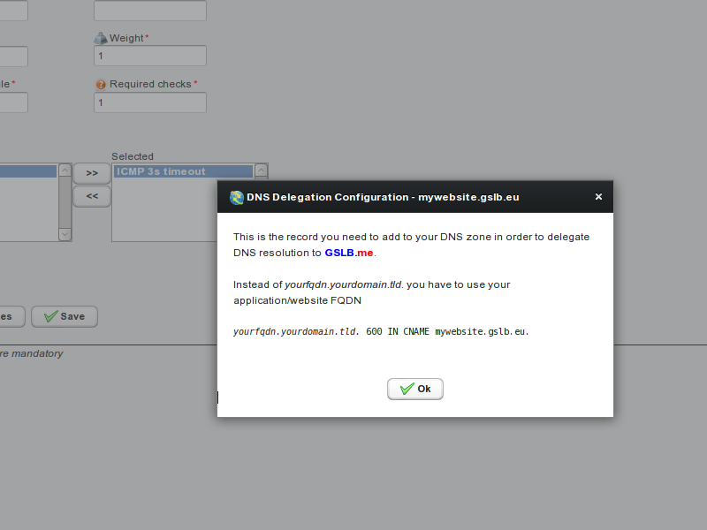
Task: Click the globe icon in dialog title
Action: 237,197
